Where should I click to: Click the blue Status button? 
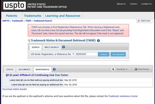point(104,54)
